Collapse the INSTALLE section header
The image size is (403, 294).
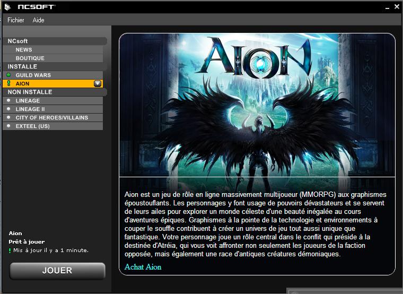55,66
